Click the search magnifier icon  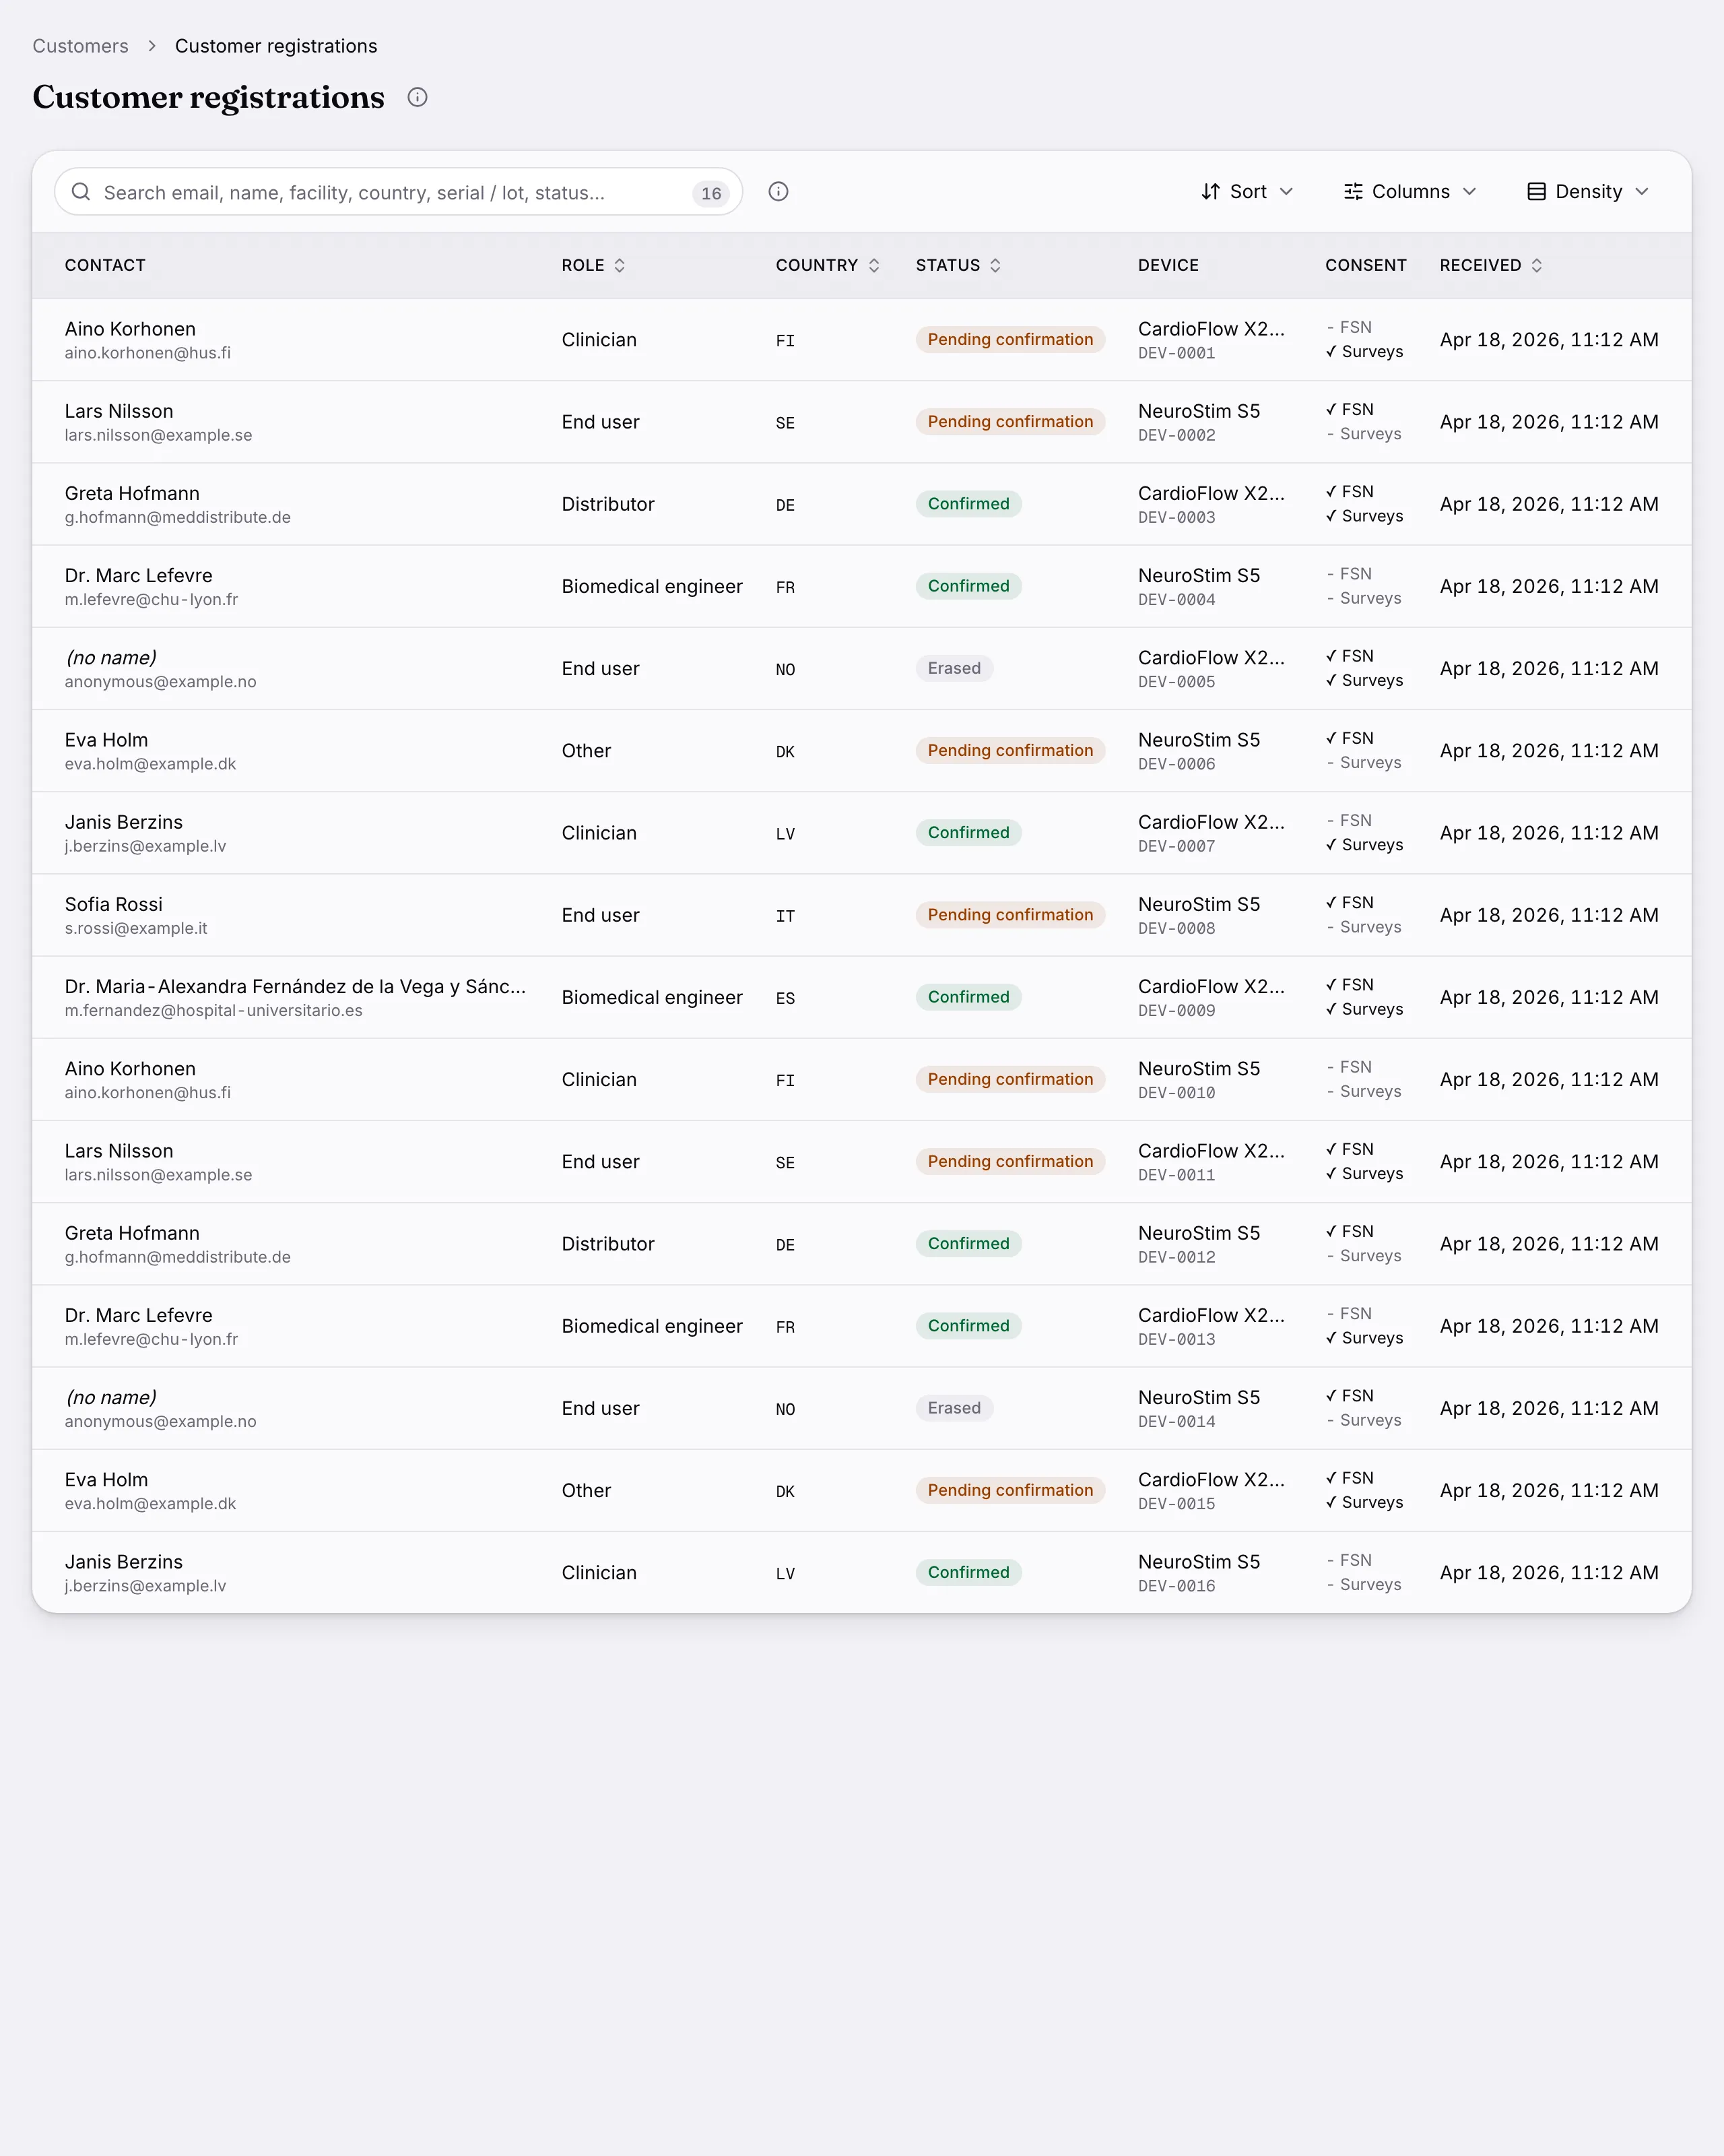pos(81,192)
